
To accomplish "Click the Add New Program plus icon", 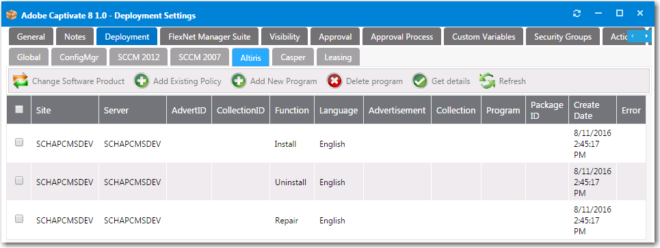I will [x=239, y=81].
